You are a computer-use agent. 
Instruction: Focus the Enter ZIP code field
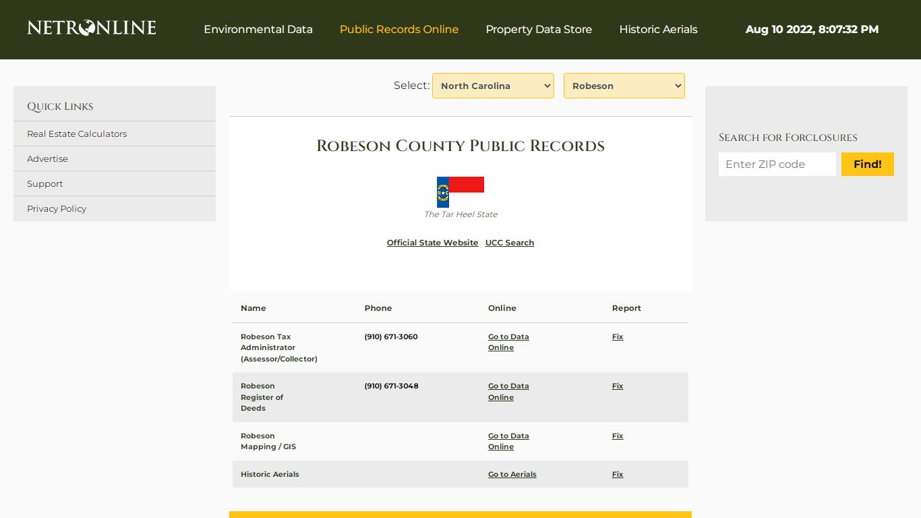click(x=777, y=164)
